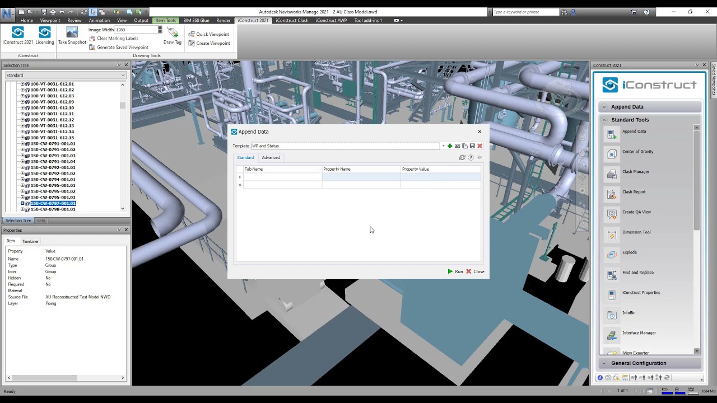
Task: Delete the template with red X
Action: 479,146
